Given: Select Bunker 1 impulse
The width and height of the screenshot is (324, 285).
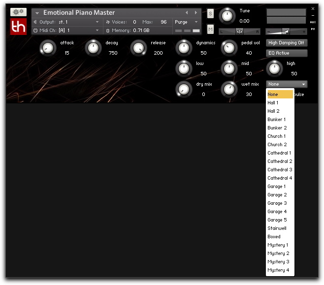Looking at the screenshot, I should point(280,120).
